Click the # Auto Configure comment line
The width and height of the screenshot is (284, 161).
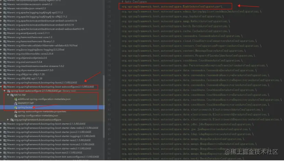134,2
